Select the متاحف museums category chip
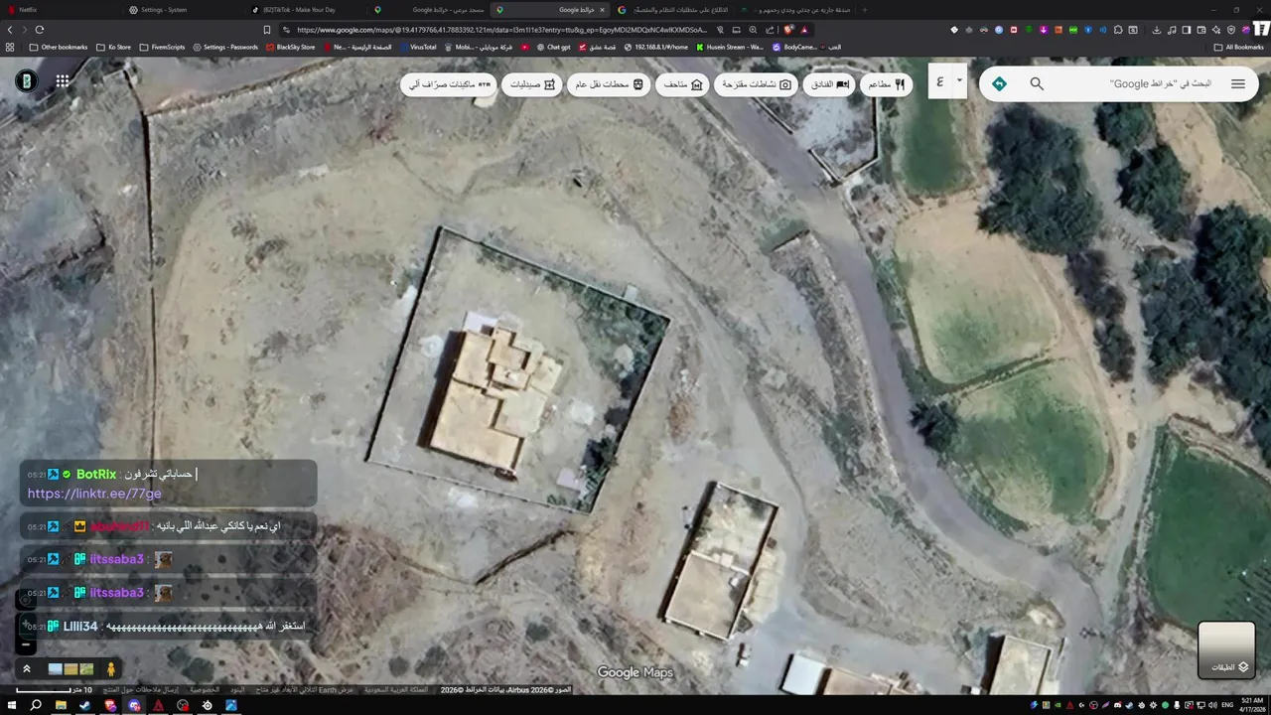Screen dimensions: 1271x715 point(683,84)
